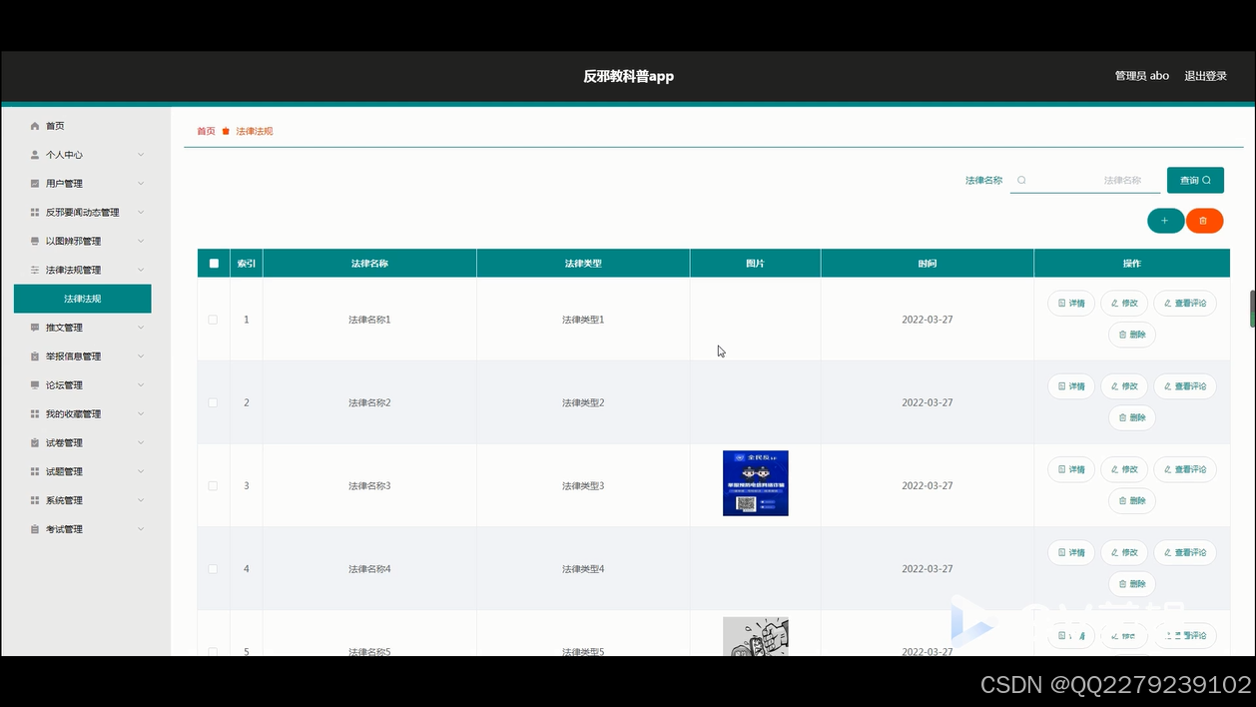Click the 查询 search button
The width and height of the screenshot is (1256, 707).
(x=1194, y=180)
